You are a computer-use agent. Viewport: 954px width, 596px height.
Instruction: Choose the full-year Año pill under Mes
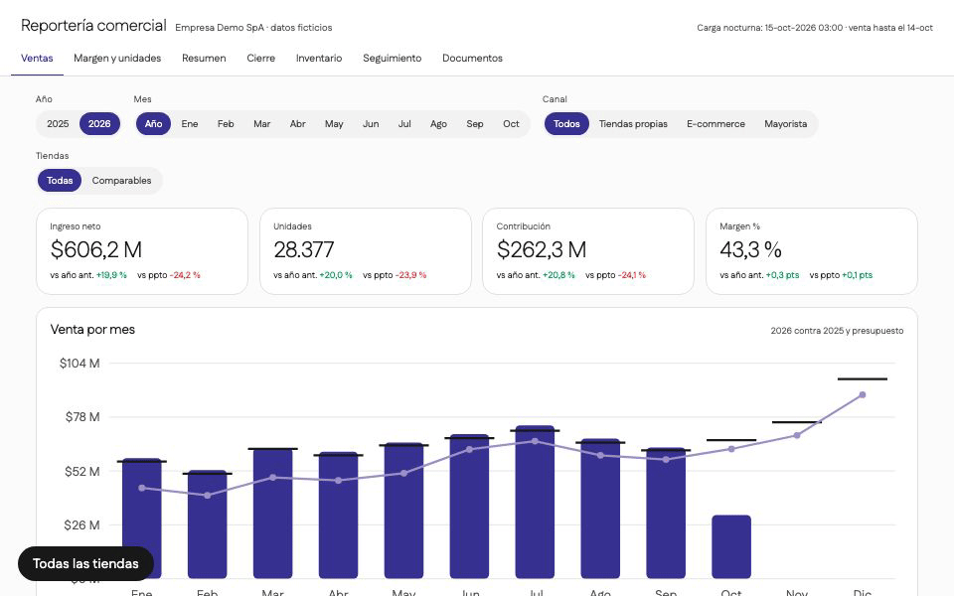pos(153,124)
